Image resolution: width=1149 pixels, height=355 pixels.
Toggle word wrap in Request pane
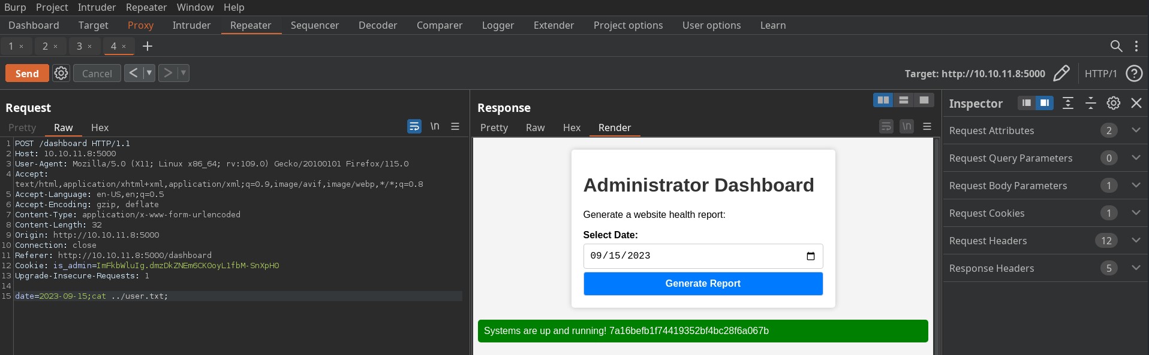click(x=414, y=126)
